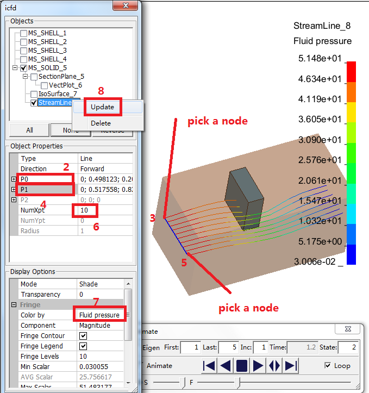Select the VectPlot_6 tree item
Viewport: 369px width, 393px height.
65,85
